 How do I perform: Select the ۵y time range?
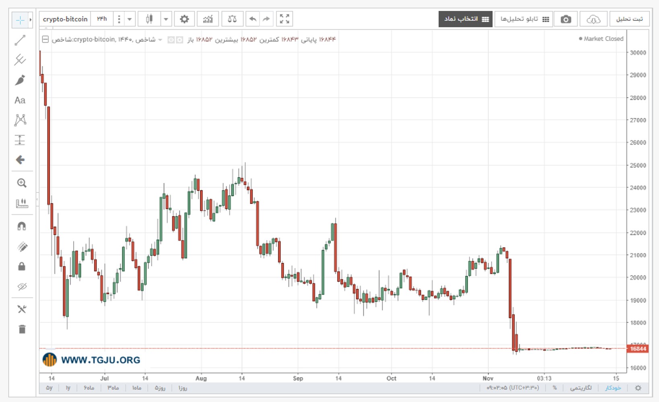(49, 388)
